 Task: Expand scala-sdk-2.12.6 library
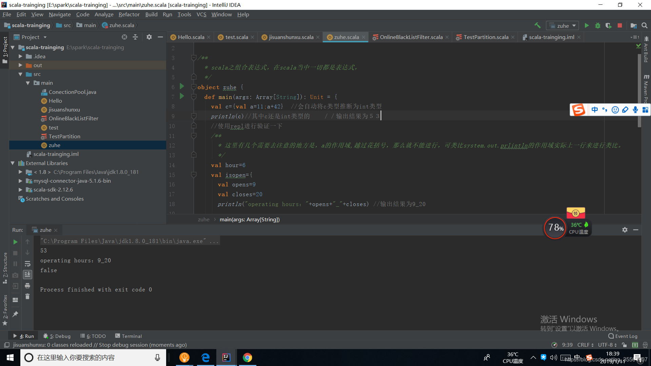coord(20,190)
